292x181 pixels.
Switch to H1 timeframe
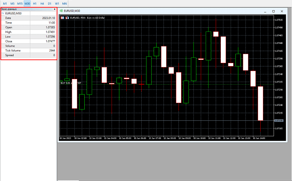tap(35, 4)
